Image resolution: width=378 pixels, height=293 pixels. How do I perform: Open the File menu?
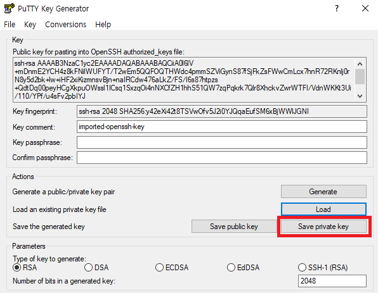(10, 24)
